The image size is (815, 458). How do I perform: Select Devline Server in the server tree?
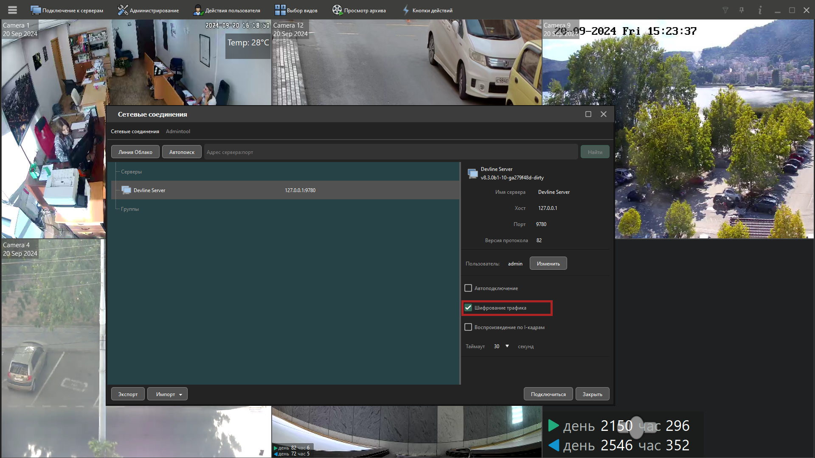tap(149, 190)
